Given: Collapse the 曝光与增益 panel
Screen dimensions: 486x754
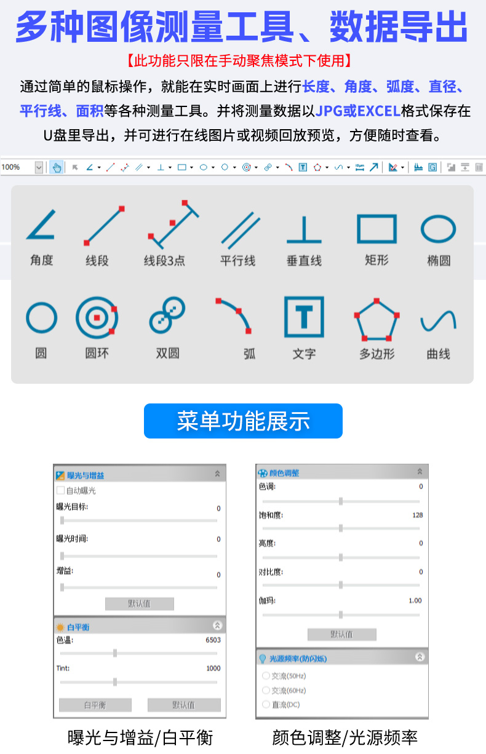Looking at the screenshot, I should pos(217,474).
